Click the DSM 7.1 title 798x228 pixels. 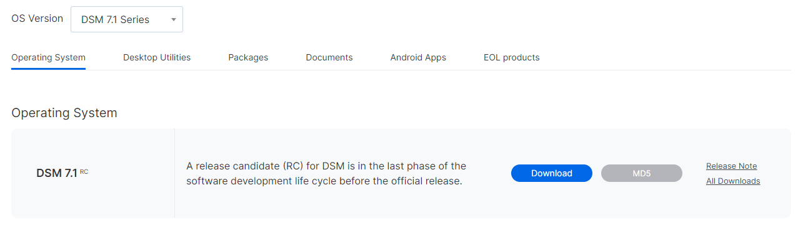(x=57, y=173)
